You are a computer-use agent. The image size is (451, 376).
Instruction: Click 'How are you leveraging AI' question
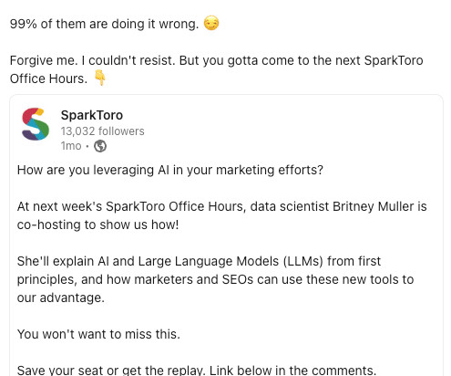click(x=170, y=170)
